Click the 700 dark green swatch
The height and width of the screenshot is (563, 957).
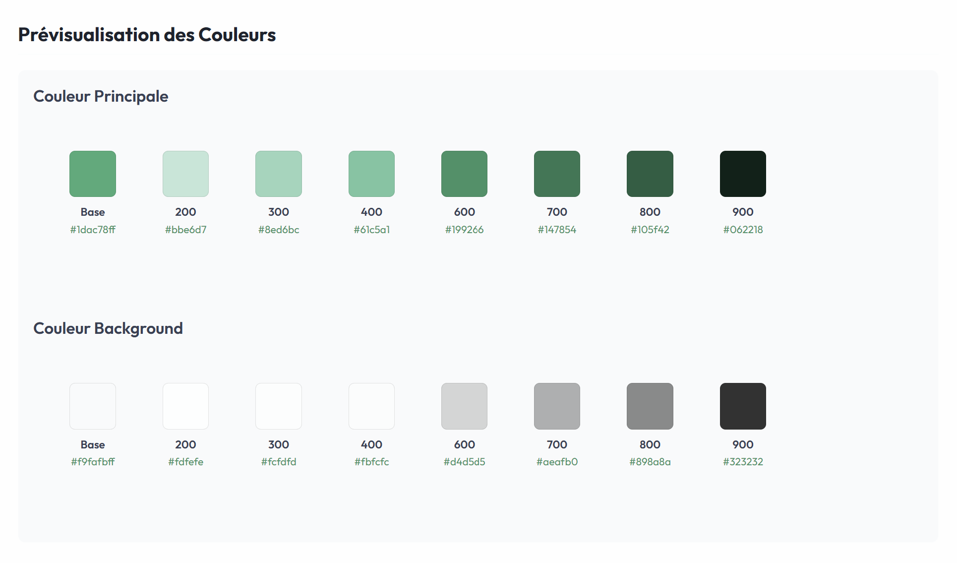coord(557,174)
